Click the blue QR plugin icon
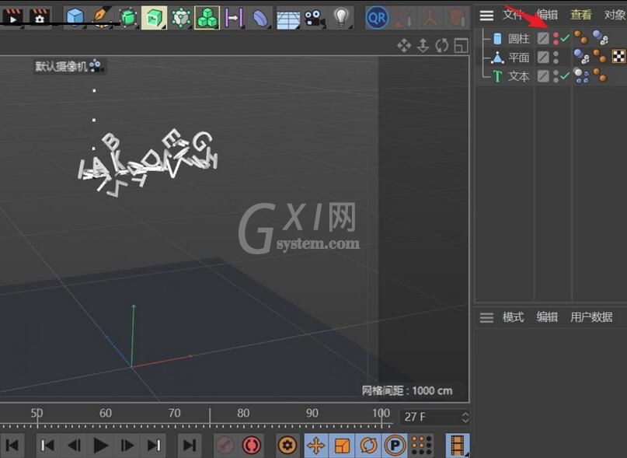This screenshot has height=458, width=627. pos(377,18)
